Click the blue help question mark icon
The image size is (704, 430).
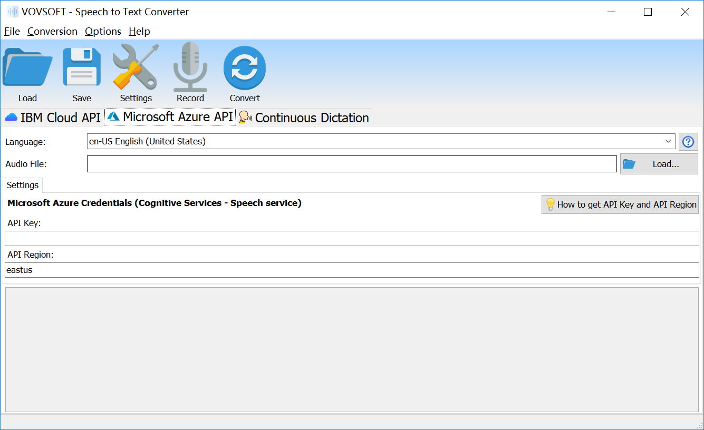click(x=688, y=142)
